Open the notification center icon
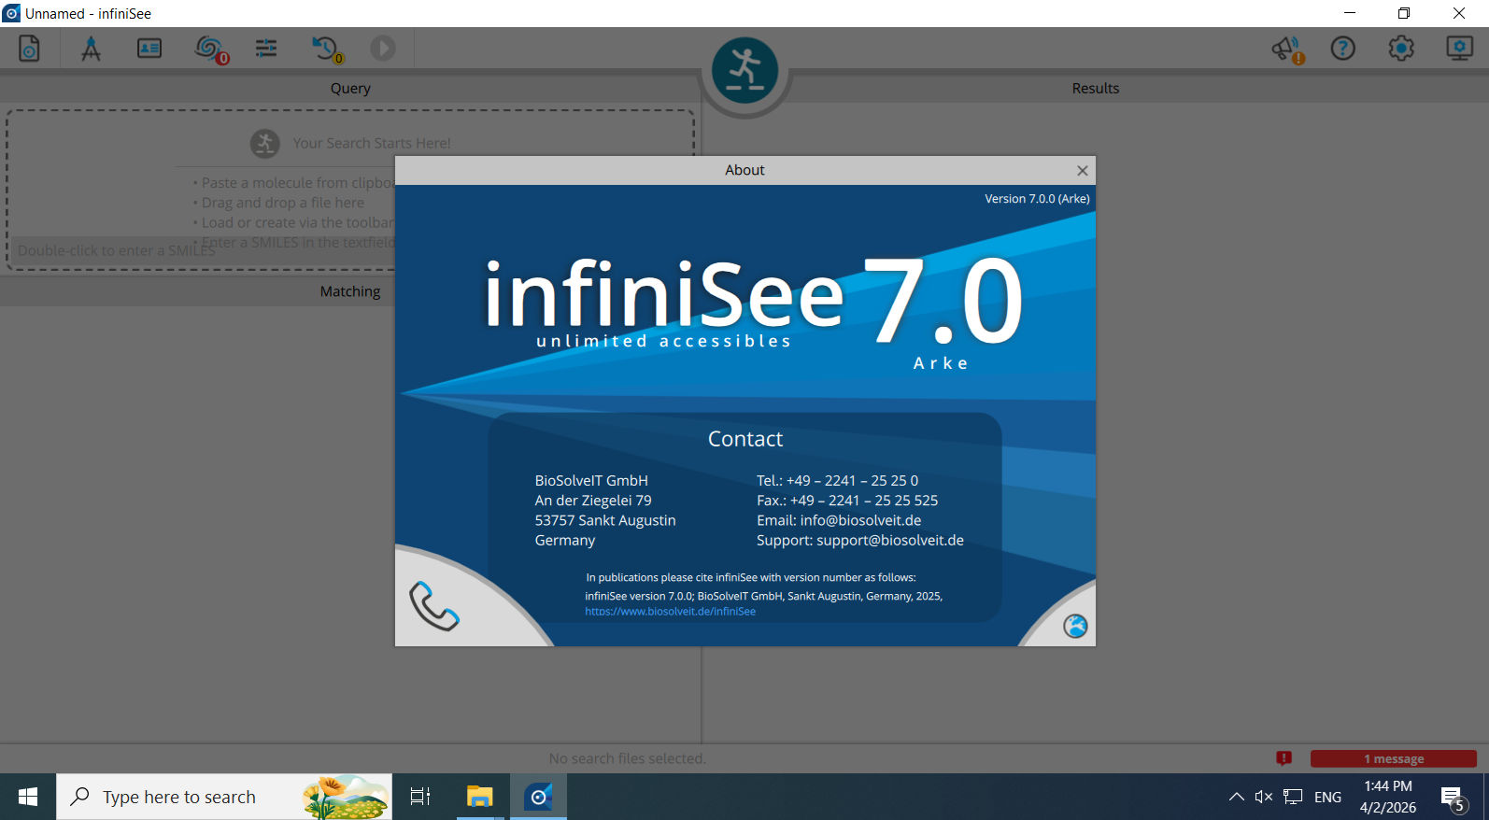 (1454, 798)
